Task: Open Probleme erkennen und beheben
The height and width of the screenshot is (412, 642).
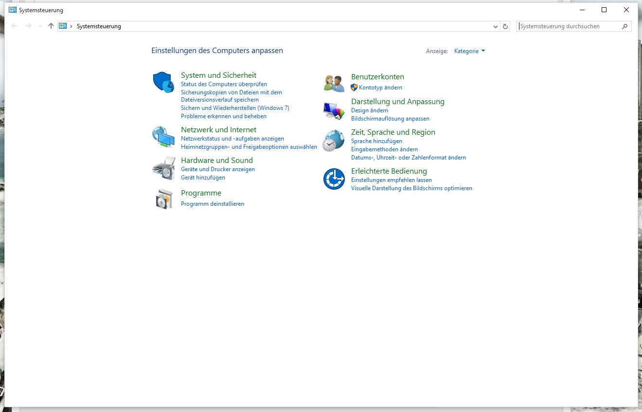Action: [224, 116]
